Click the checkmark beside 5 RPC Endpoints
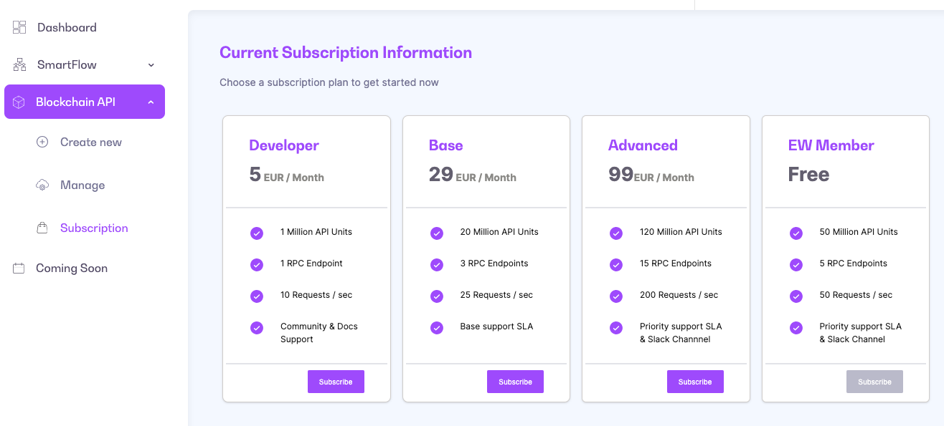 pos(796,265)
